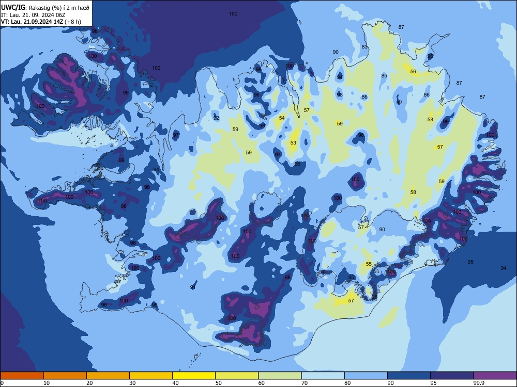Click the '10' label on the color scale
Image resolution: width=517 pixels, height=387 pixels.
click(47, 383)
